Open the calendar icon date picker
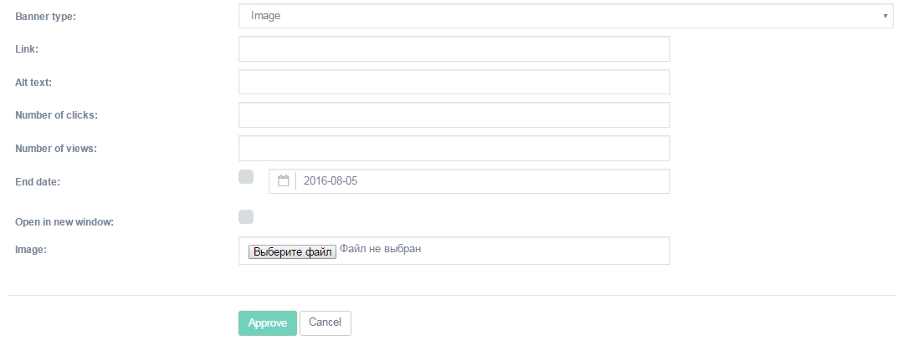This screenshot has height=350, width=897. tap(283, 181)
